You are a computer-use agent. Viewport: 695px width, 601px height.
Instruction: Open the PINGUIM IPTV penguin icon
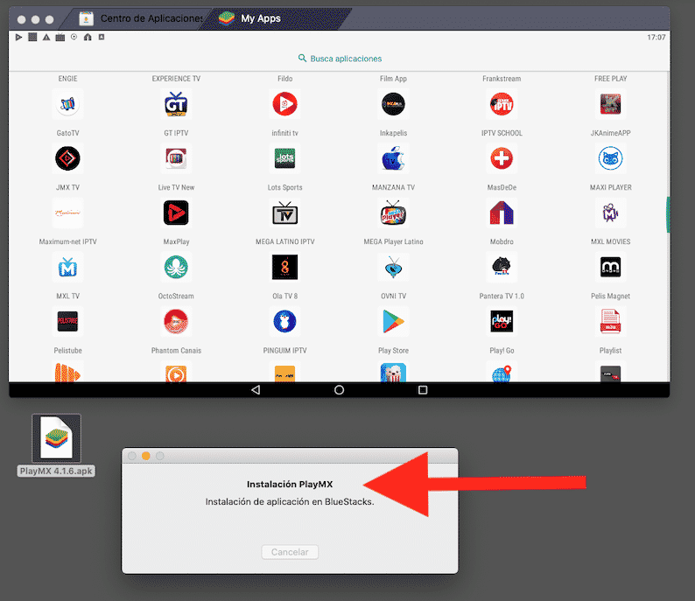click(x=284, y=322)
